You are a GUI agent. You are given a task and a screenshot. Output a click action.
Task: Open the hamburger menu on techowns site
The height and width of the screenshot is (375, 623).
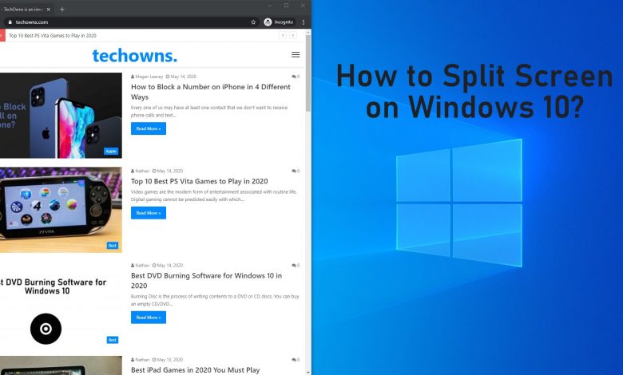pyautogui.click(x=296, y=55)
